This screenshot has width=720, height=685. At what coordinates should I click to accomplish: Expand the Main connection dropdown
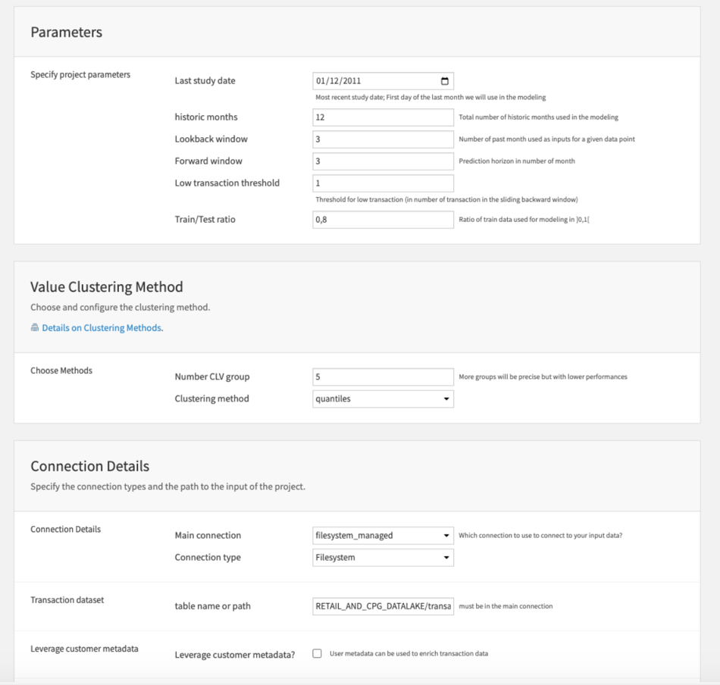383,535
